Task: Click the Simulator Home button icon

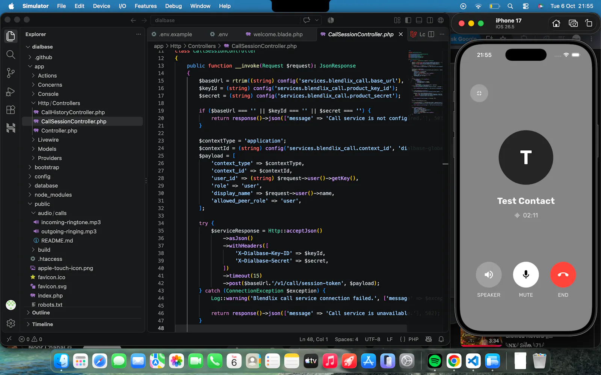Action: click(556, 23)
